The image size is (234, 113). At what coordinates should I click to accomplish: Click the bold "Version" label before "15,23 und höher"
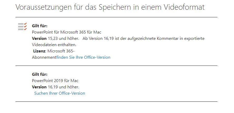coord(39,39)
